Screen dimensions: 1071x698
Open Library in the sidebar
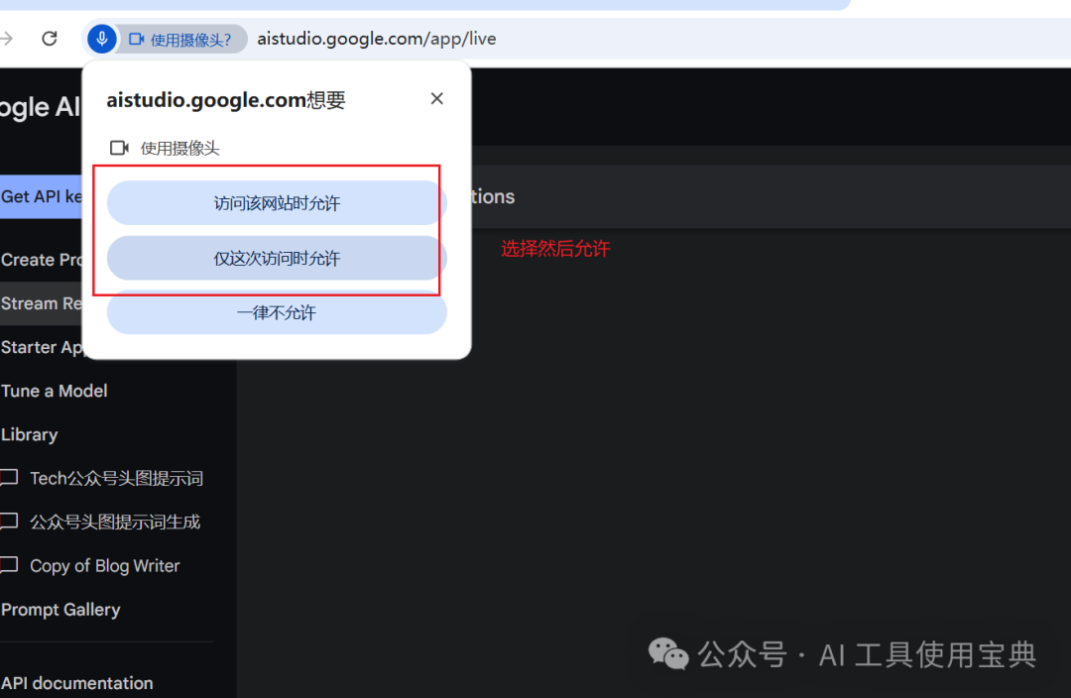(x=30, y=435)
